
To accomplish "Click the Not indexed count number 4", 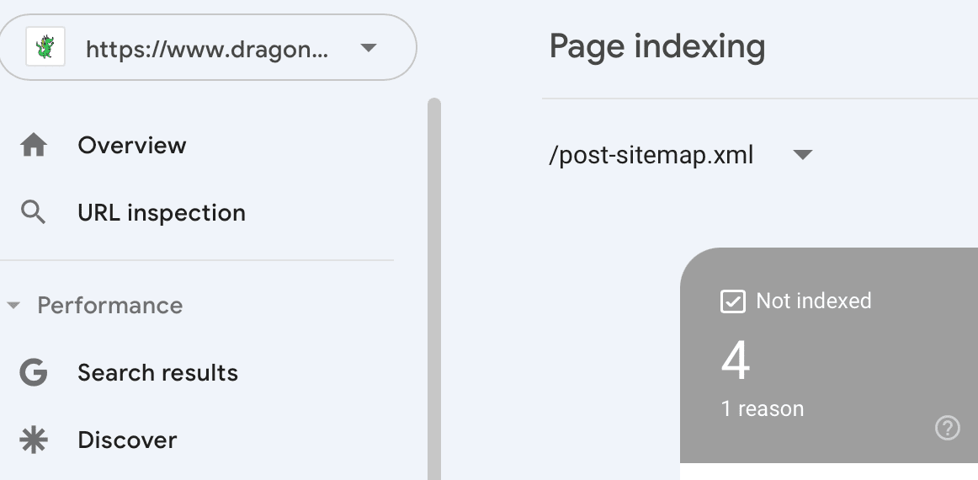I will tap(736, 360).
